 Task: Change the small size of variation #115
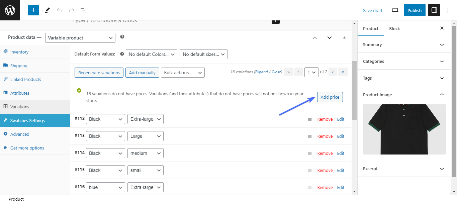146,170
